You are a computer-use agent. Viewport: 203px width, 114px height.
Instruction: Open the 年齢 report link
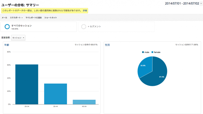[x=7, y=45]
